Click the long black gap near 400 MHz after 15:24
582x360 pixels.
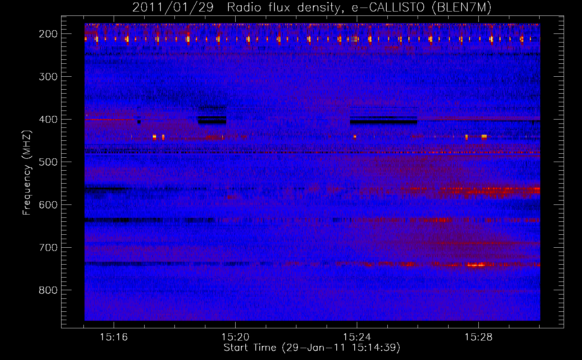click(x=383, y=122)
